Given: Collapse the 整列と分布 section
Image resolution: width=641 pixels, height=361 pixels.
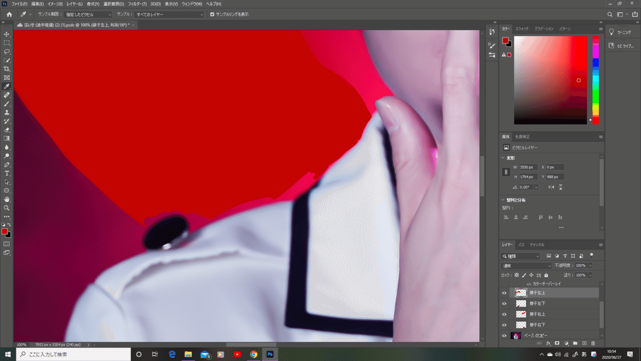Looking at the screenshot, I should (x=503, y=200).
